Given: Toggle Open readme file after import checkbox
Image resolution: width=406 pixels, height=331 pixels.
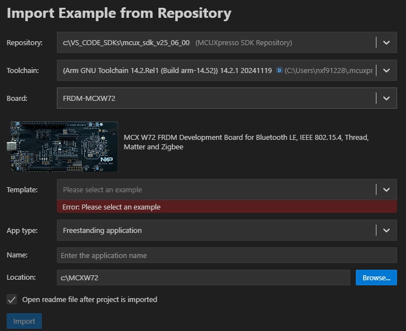Looking at the screenshot, I should tap(12, 300).
